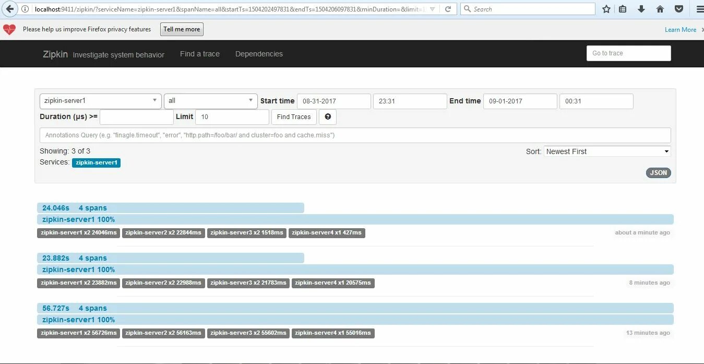Open address bar history dropdown arrow

coord(432,9)
